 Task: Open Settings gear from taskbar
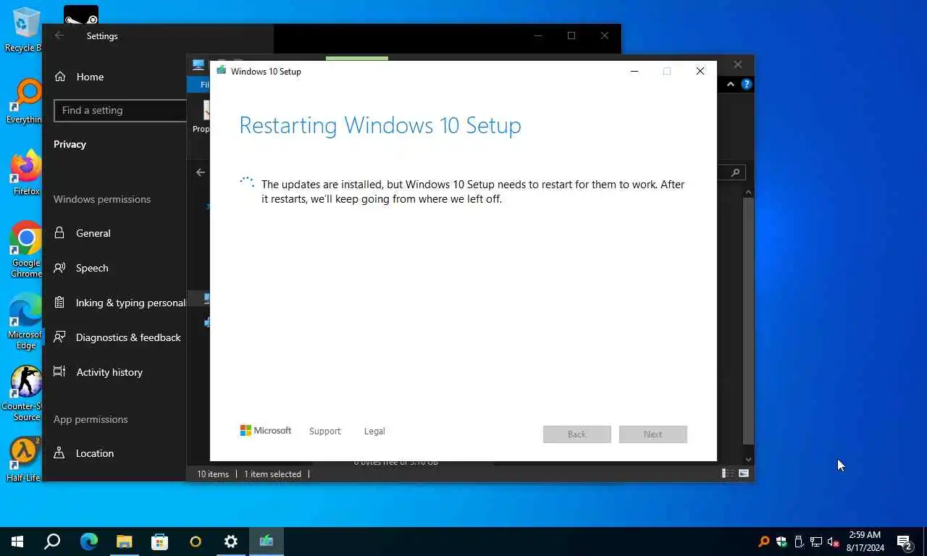[230, 542]
